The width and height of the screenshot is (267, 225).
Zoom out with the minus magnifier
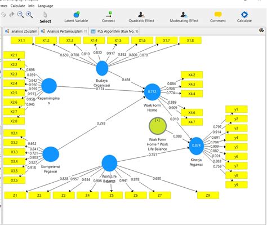pyautogui.click(x=20, y=15)
